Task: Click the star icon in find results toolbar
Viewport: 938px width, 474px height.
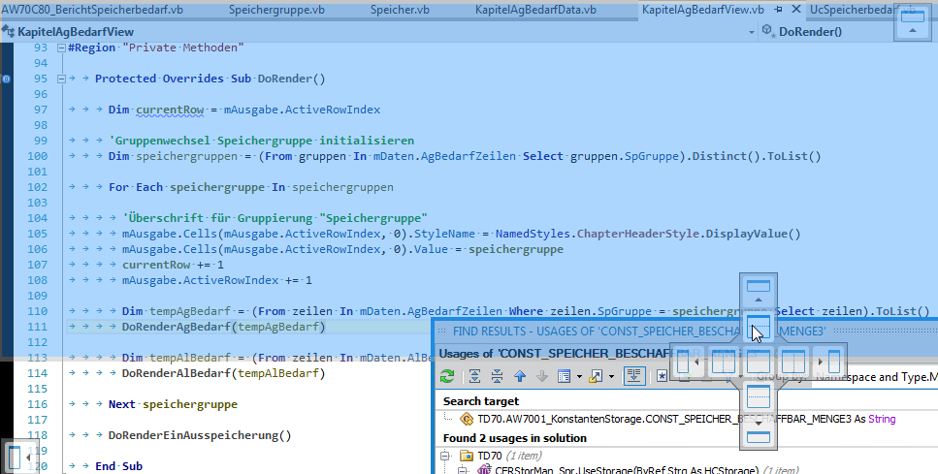Action: point(662,376)
